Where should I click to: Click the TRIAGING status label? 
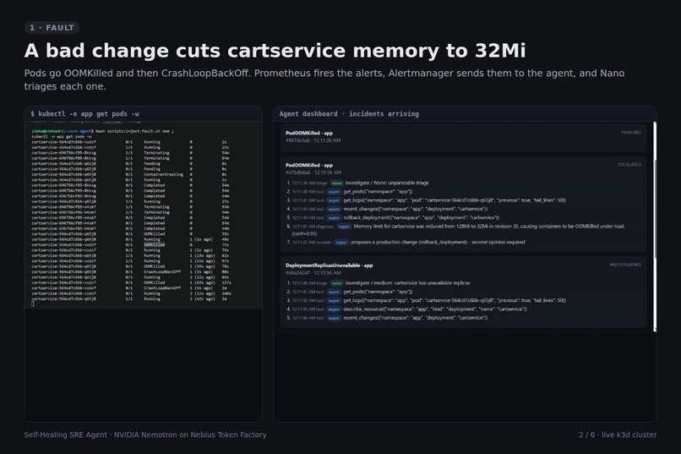(630, 133)
